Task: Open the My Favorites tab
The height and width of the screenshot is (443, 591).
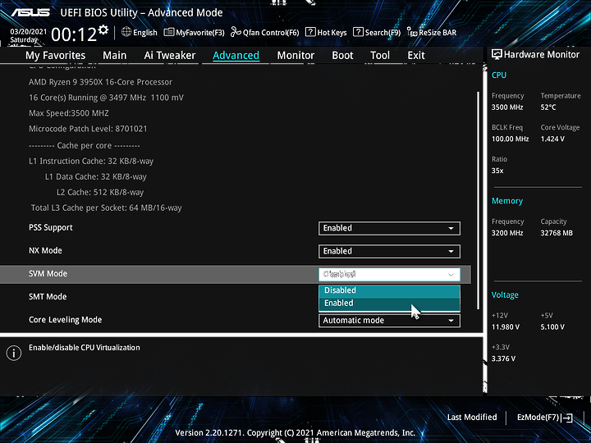Action: tap(56, 56)
